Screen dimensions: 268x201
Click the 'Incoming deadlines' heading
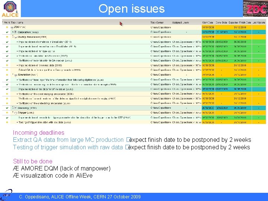coord(39,133)
